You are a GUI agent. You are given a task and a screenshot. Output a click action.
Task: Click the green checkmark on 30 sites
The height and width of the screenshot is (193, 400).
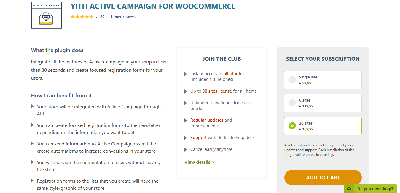point(292,126)
